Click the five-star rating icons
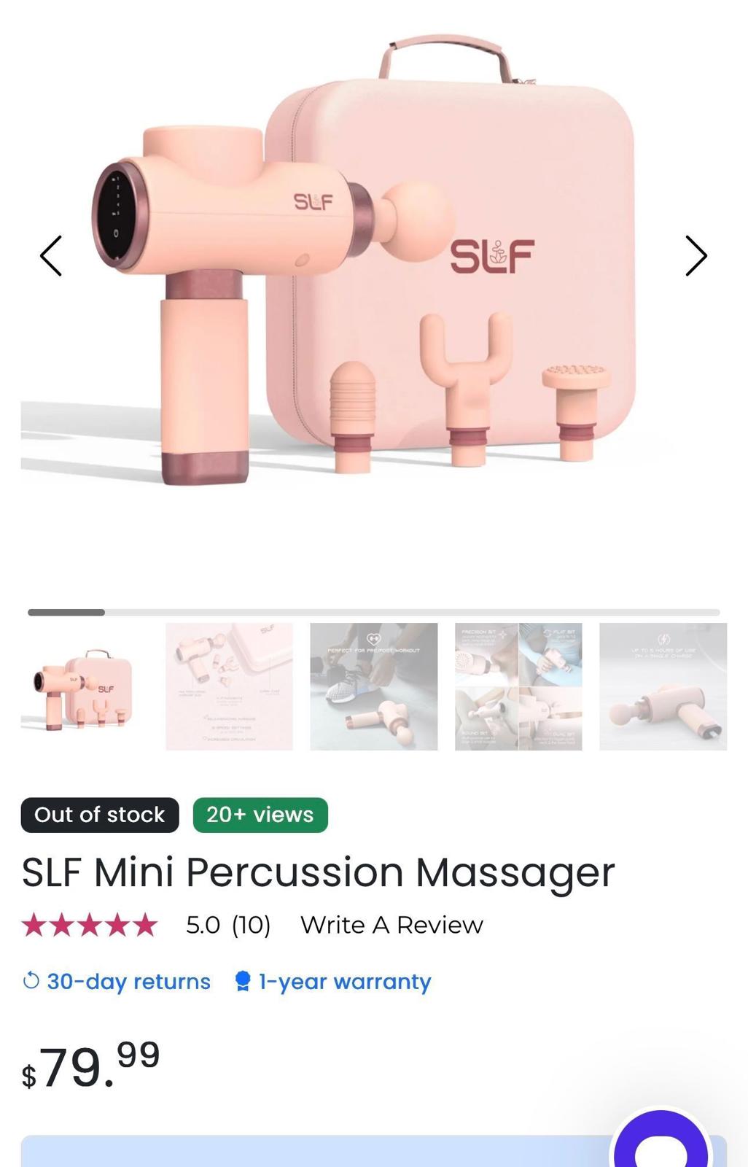 click(90, 925)
